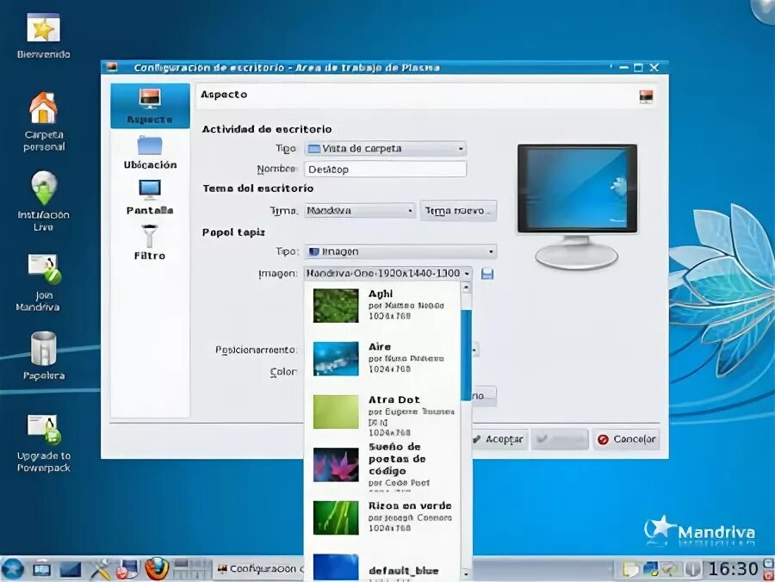The image size is (775, 582).
Task: Click the show desktop icon in the panel
Action: (41, 569)
